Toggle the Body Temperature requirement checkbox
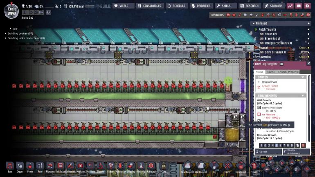This screenshot has width=315, height=177. click(259, 107)
